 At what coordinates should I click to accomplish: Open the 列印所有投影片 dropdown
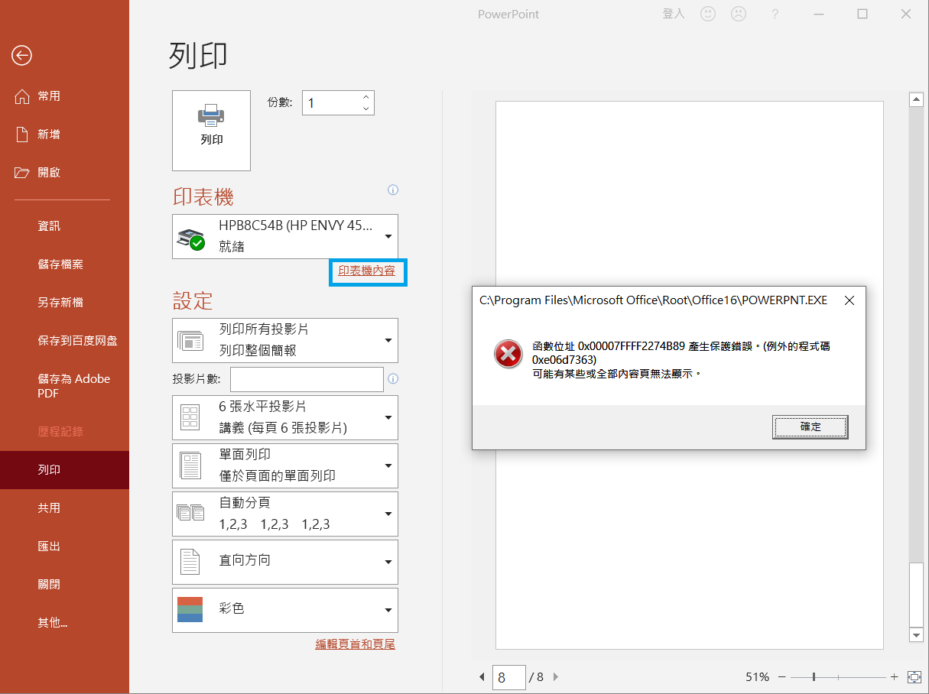click(x=285, y=340)
